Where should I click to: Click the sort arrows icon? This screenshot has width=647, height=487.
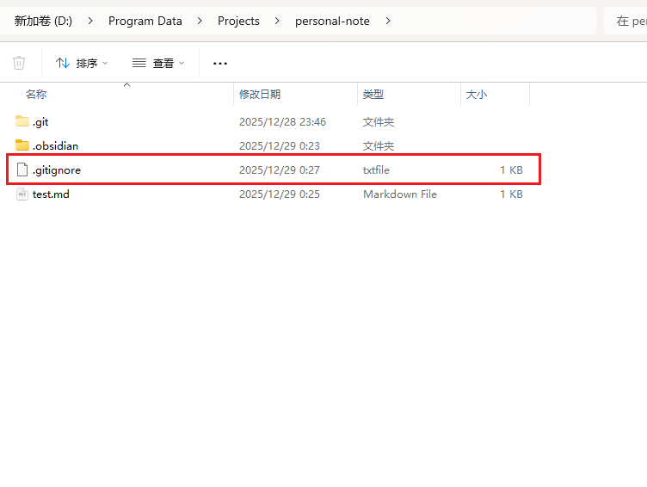click(x=62, y=63)
